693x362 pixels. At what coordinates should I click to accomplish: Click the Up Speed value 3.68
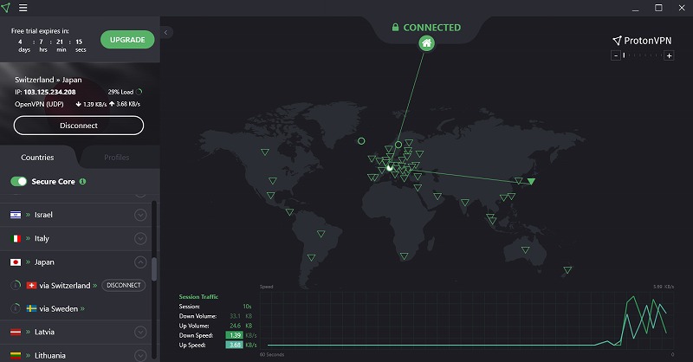tap(235, 346)
